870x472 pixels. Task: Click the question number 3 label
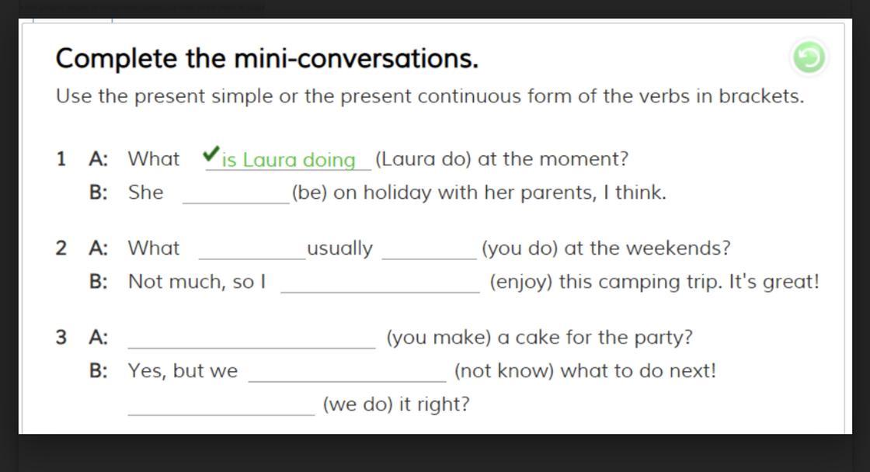coord(61,338)
